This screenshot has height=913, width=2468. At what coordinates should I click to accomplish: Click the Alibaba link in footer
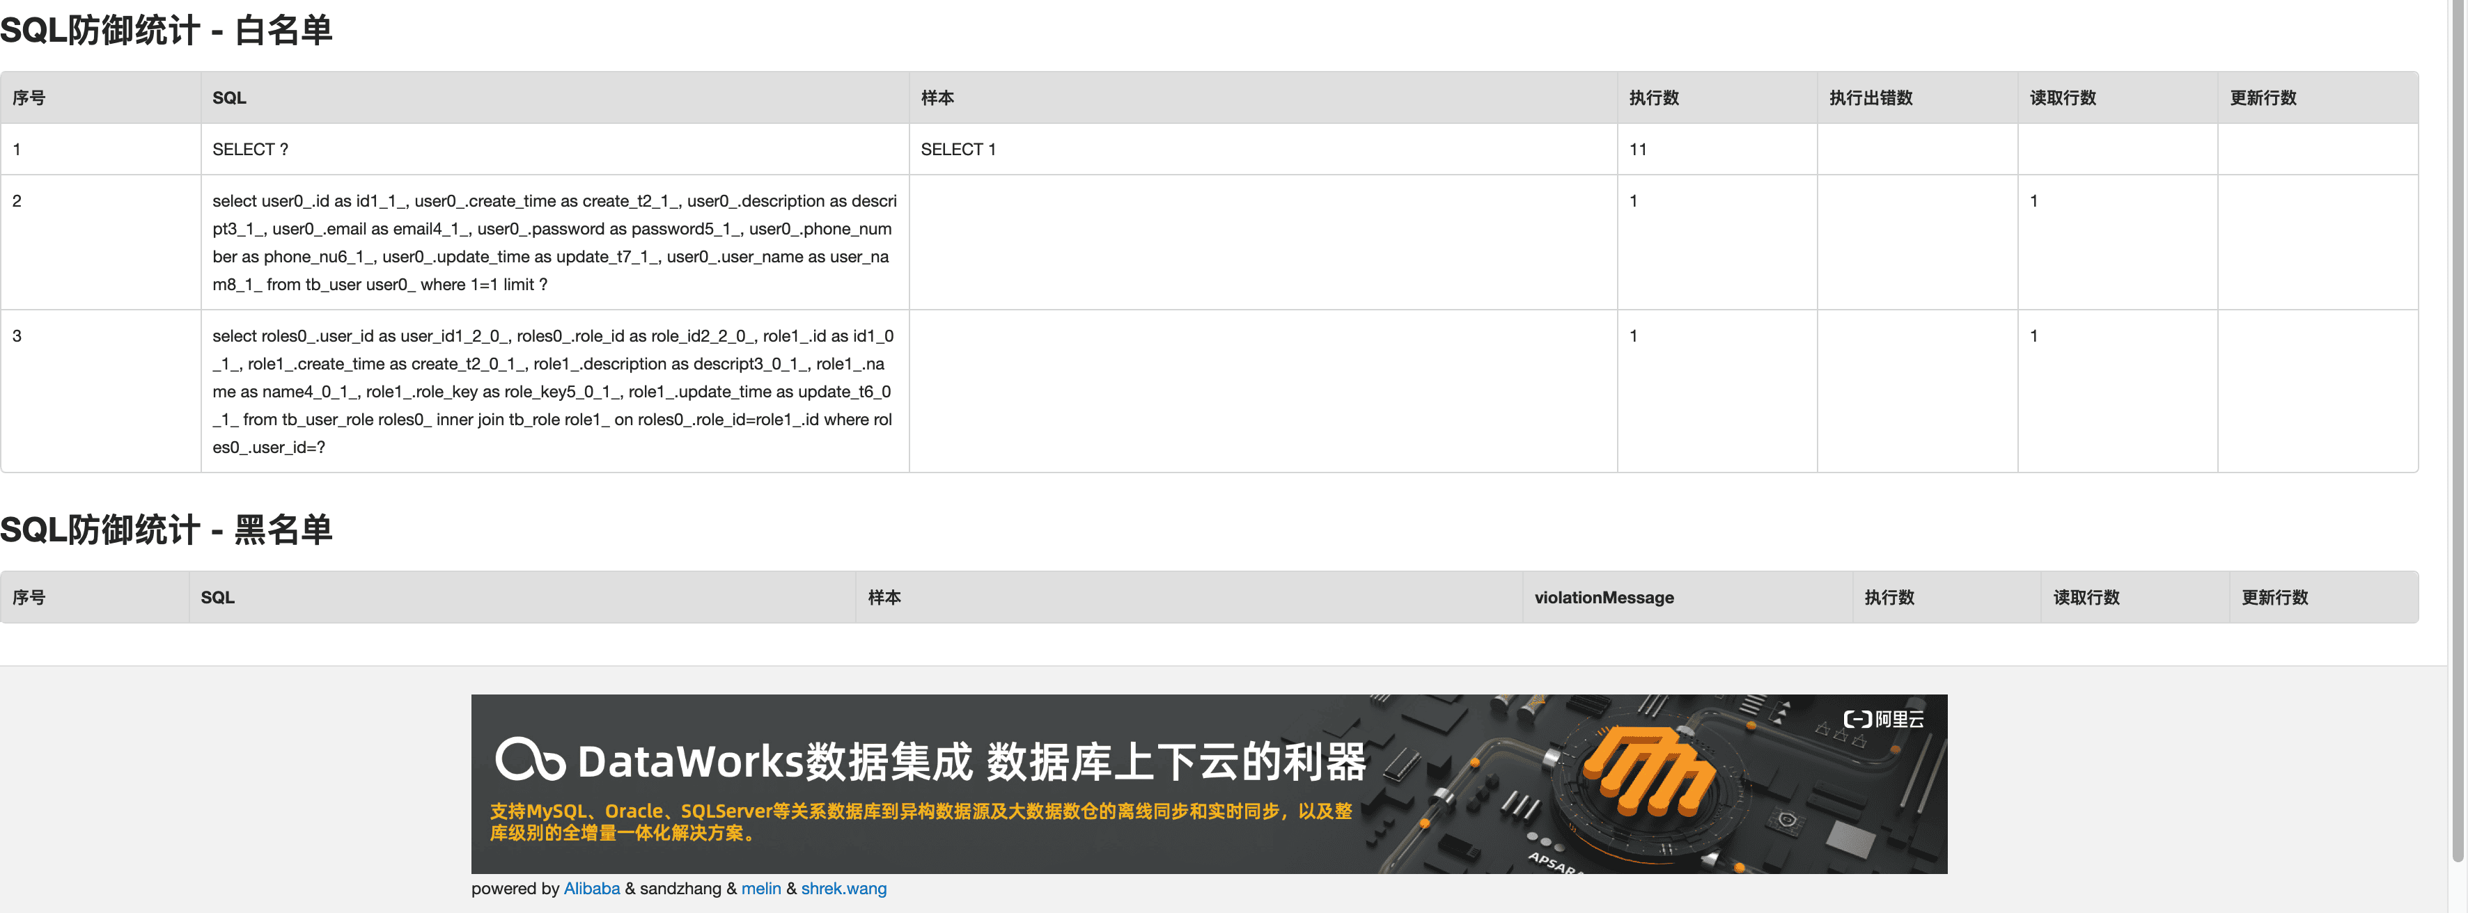[x=591, y=888]
